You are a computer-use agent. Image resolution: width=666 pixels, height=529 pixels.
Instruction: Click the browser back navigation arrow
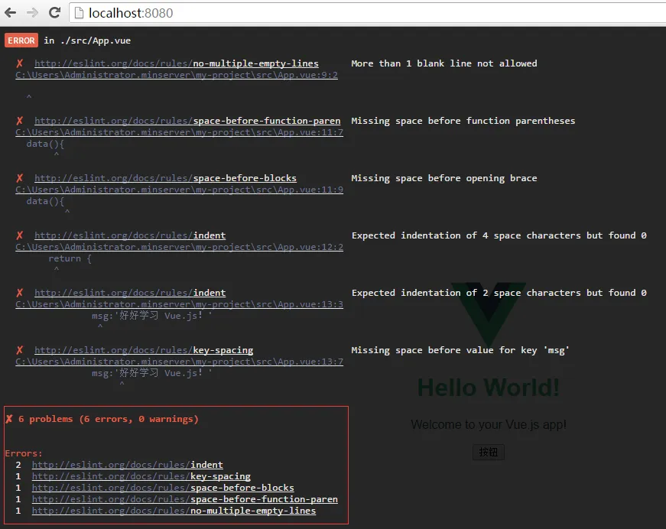coord(11,12)
